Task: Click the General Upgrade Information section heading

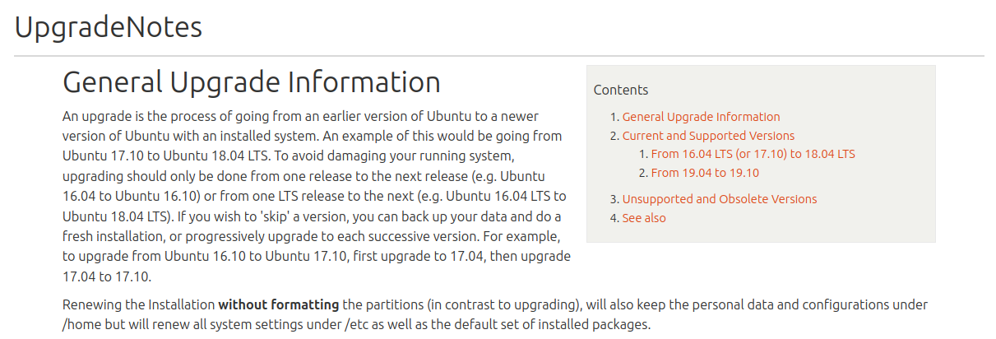Action: click(x=252, y=82)
